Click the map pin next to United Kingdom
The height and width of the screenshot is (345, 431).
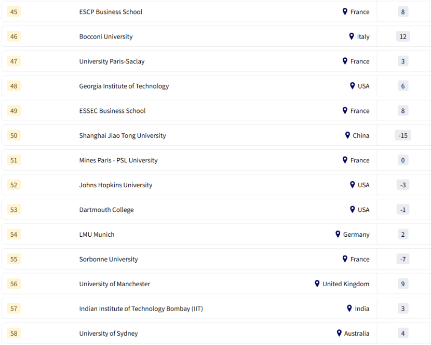coord(317,284)
